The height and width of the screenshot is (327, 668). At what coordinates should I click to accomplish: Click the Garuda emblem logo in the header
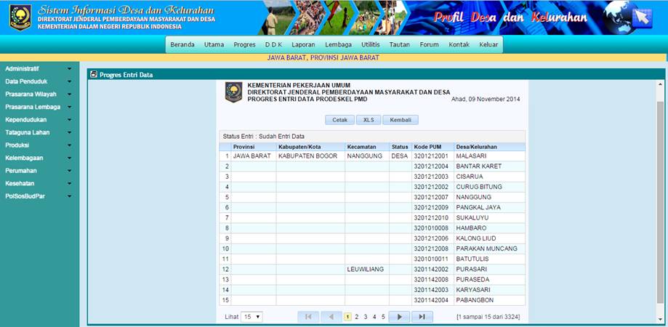coord(20,17)
